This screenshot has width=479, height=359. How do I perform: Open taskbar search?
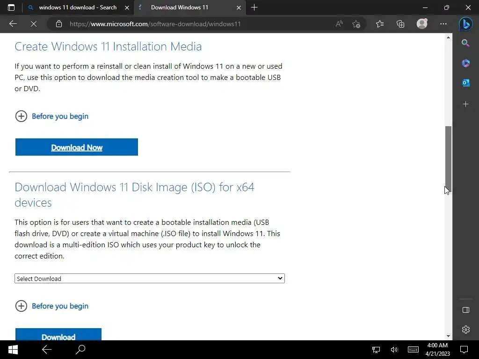[x=80, y=350]
